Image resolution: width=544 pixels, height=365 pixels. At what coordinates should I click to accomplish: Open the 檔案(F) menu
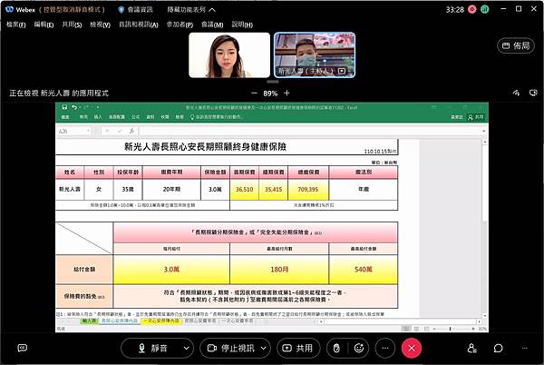[x=16, y=25]
